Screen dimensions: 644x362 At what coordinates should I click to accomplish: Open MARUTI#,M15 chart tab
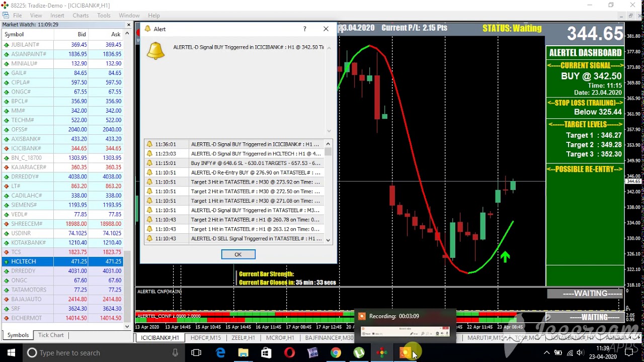[x=485, y=338]
